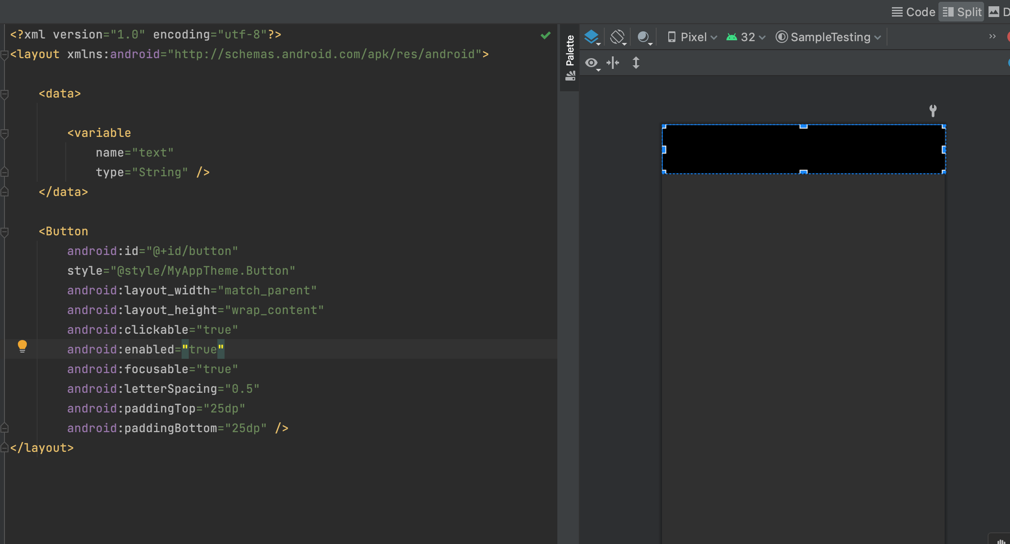1010x544 pixels.
Task: Show hidden toolbar items with double chevron
Action: 992,37
